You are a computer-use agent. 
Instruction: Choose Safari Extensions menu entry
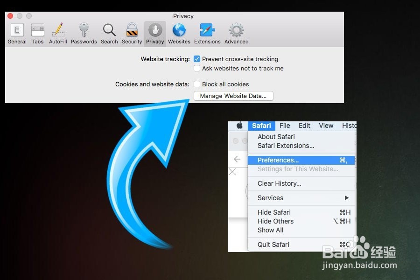tap(301, 146)
